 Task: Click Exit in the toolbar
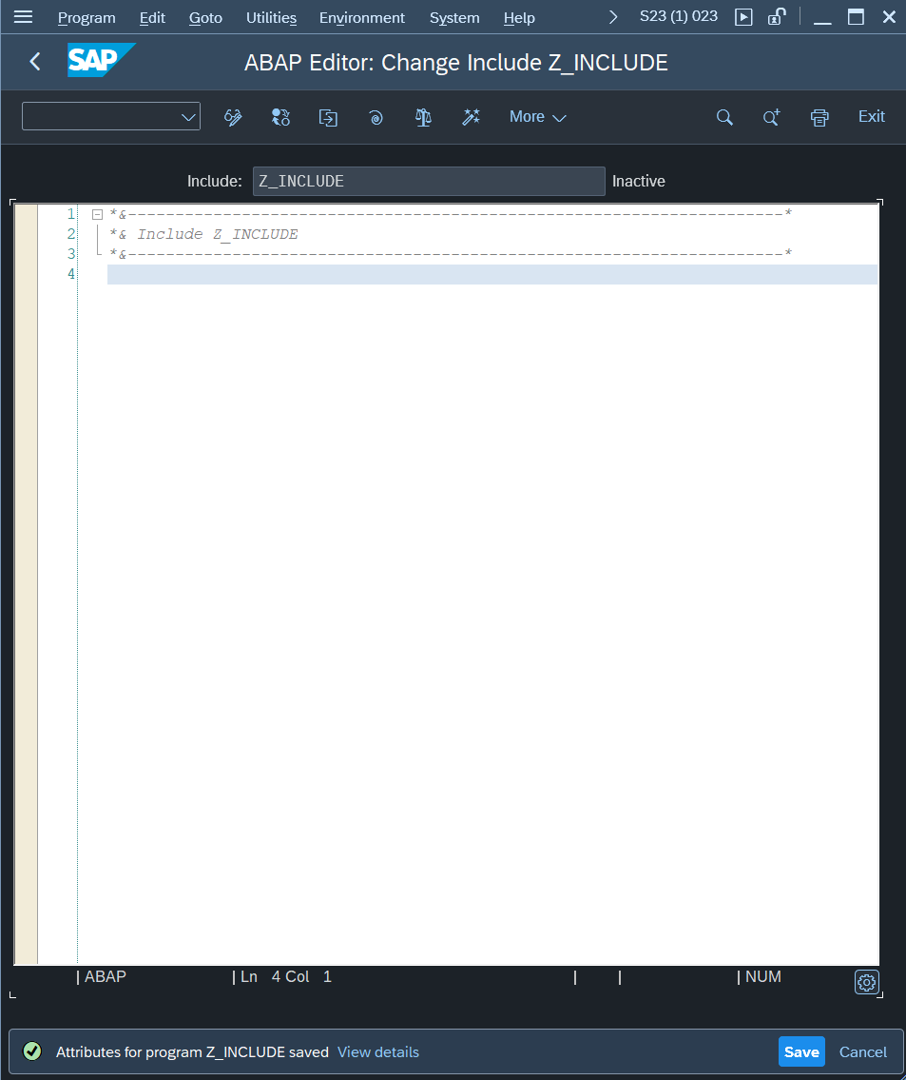870,116
